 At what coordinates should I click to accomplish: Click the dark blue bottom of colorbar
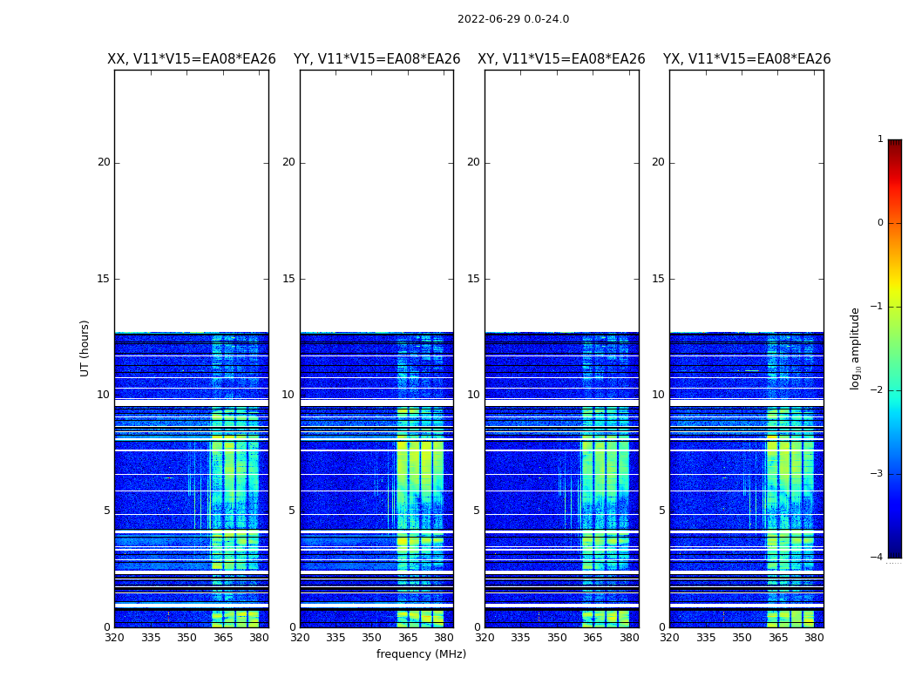[x=894, y=552]
